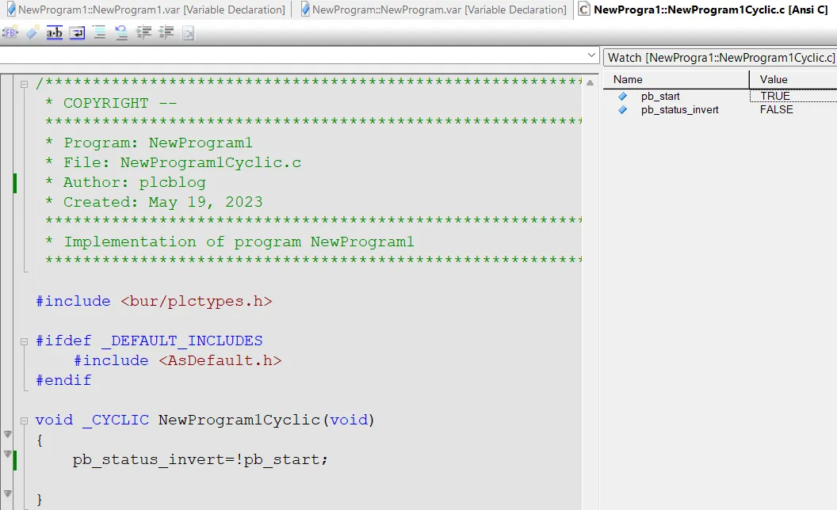Click the file icon on NewProgram.var tab

click(305, 9)
